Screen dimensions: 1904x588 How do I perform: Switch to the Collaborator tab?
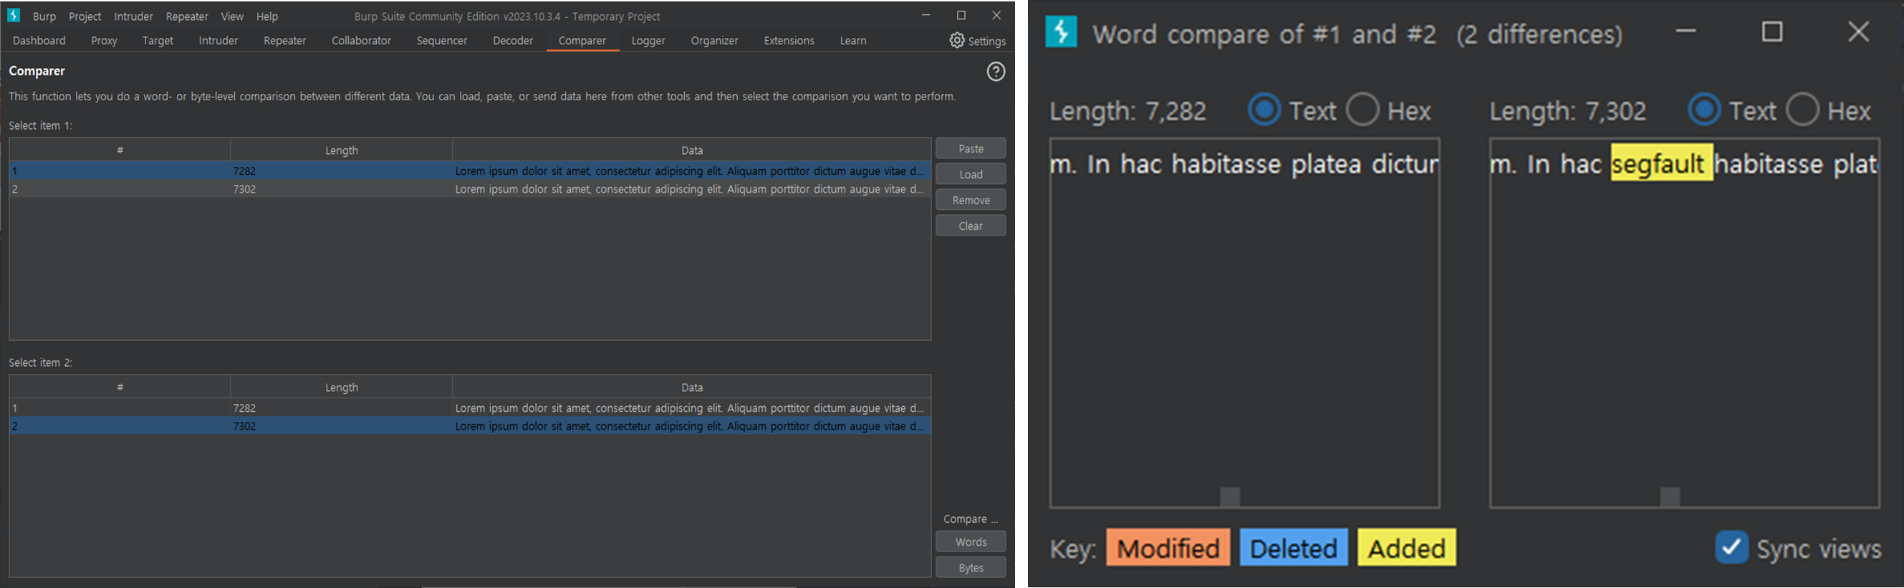pos(362,41)
